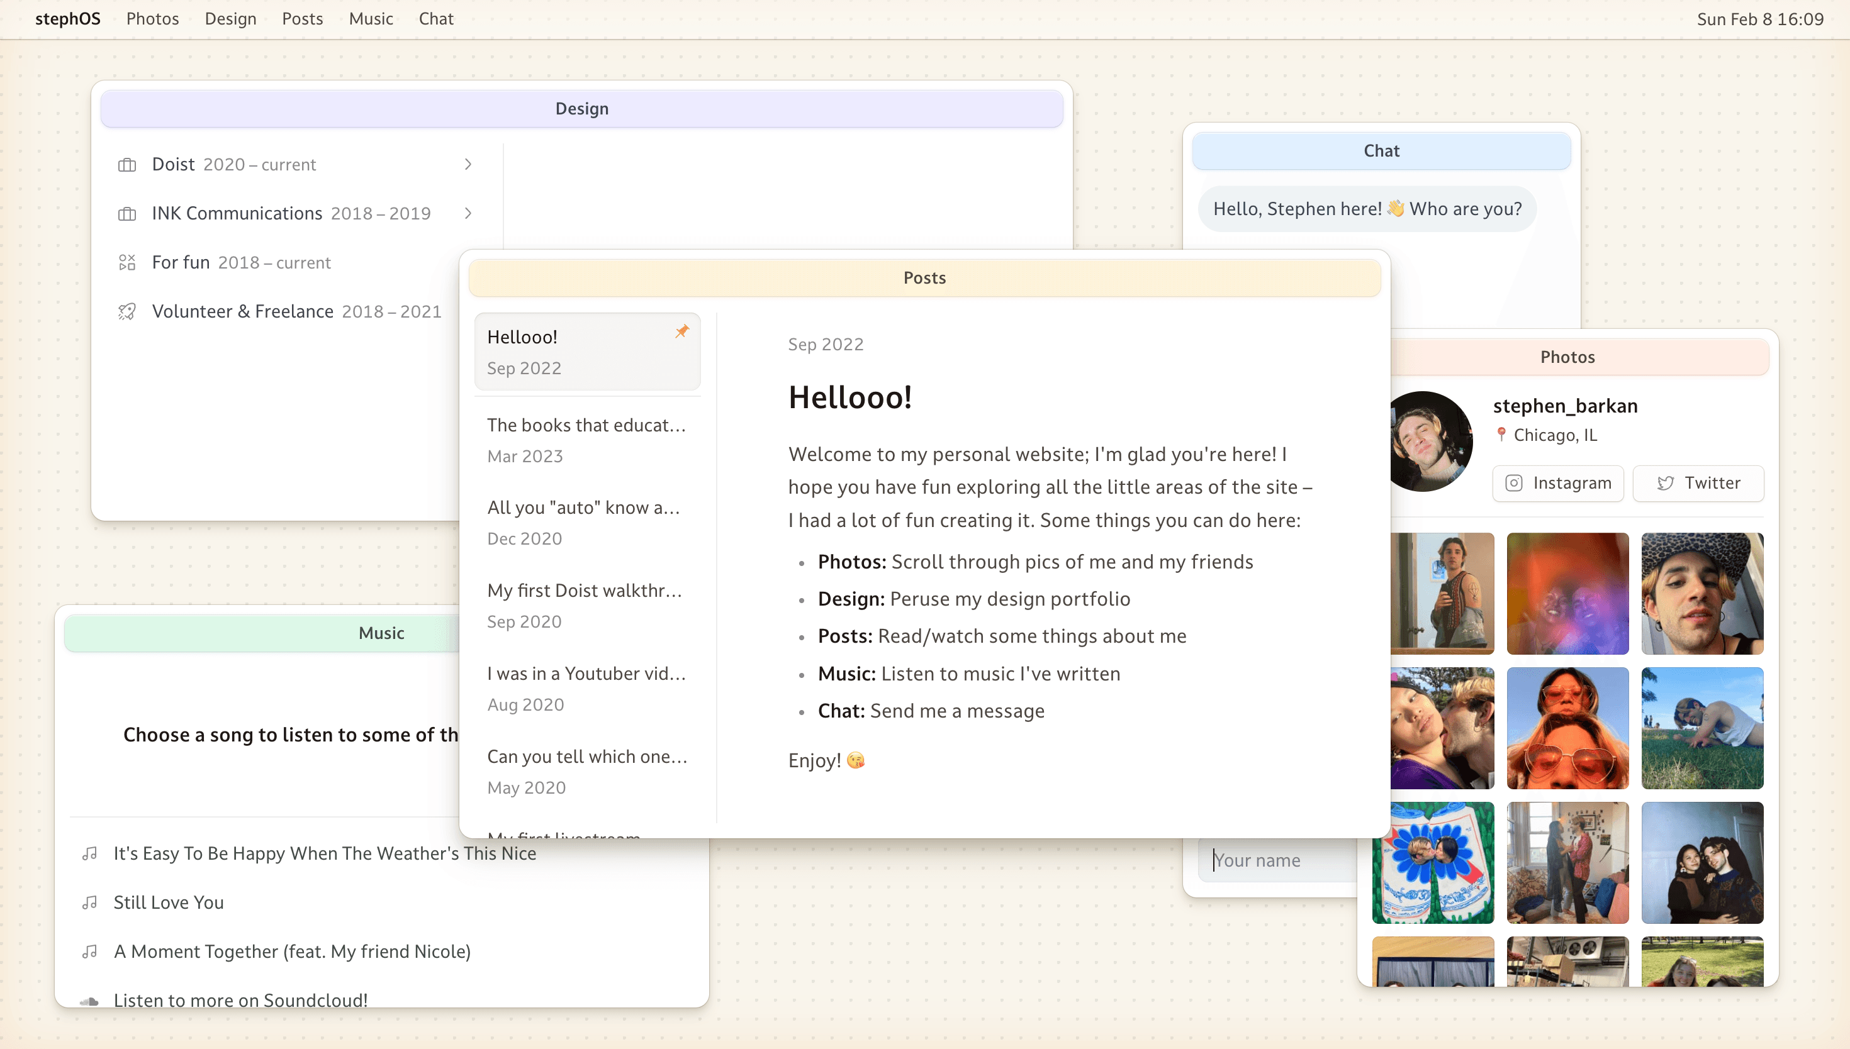Expand the INK Communications chevron arrow
Image resolution: width=1850 pixels, height=1049 pixels.
click(x=468, y=213)
